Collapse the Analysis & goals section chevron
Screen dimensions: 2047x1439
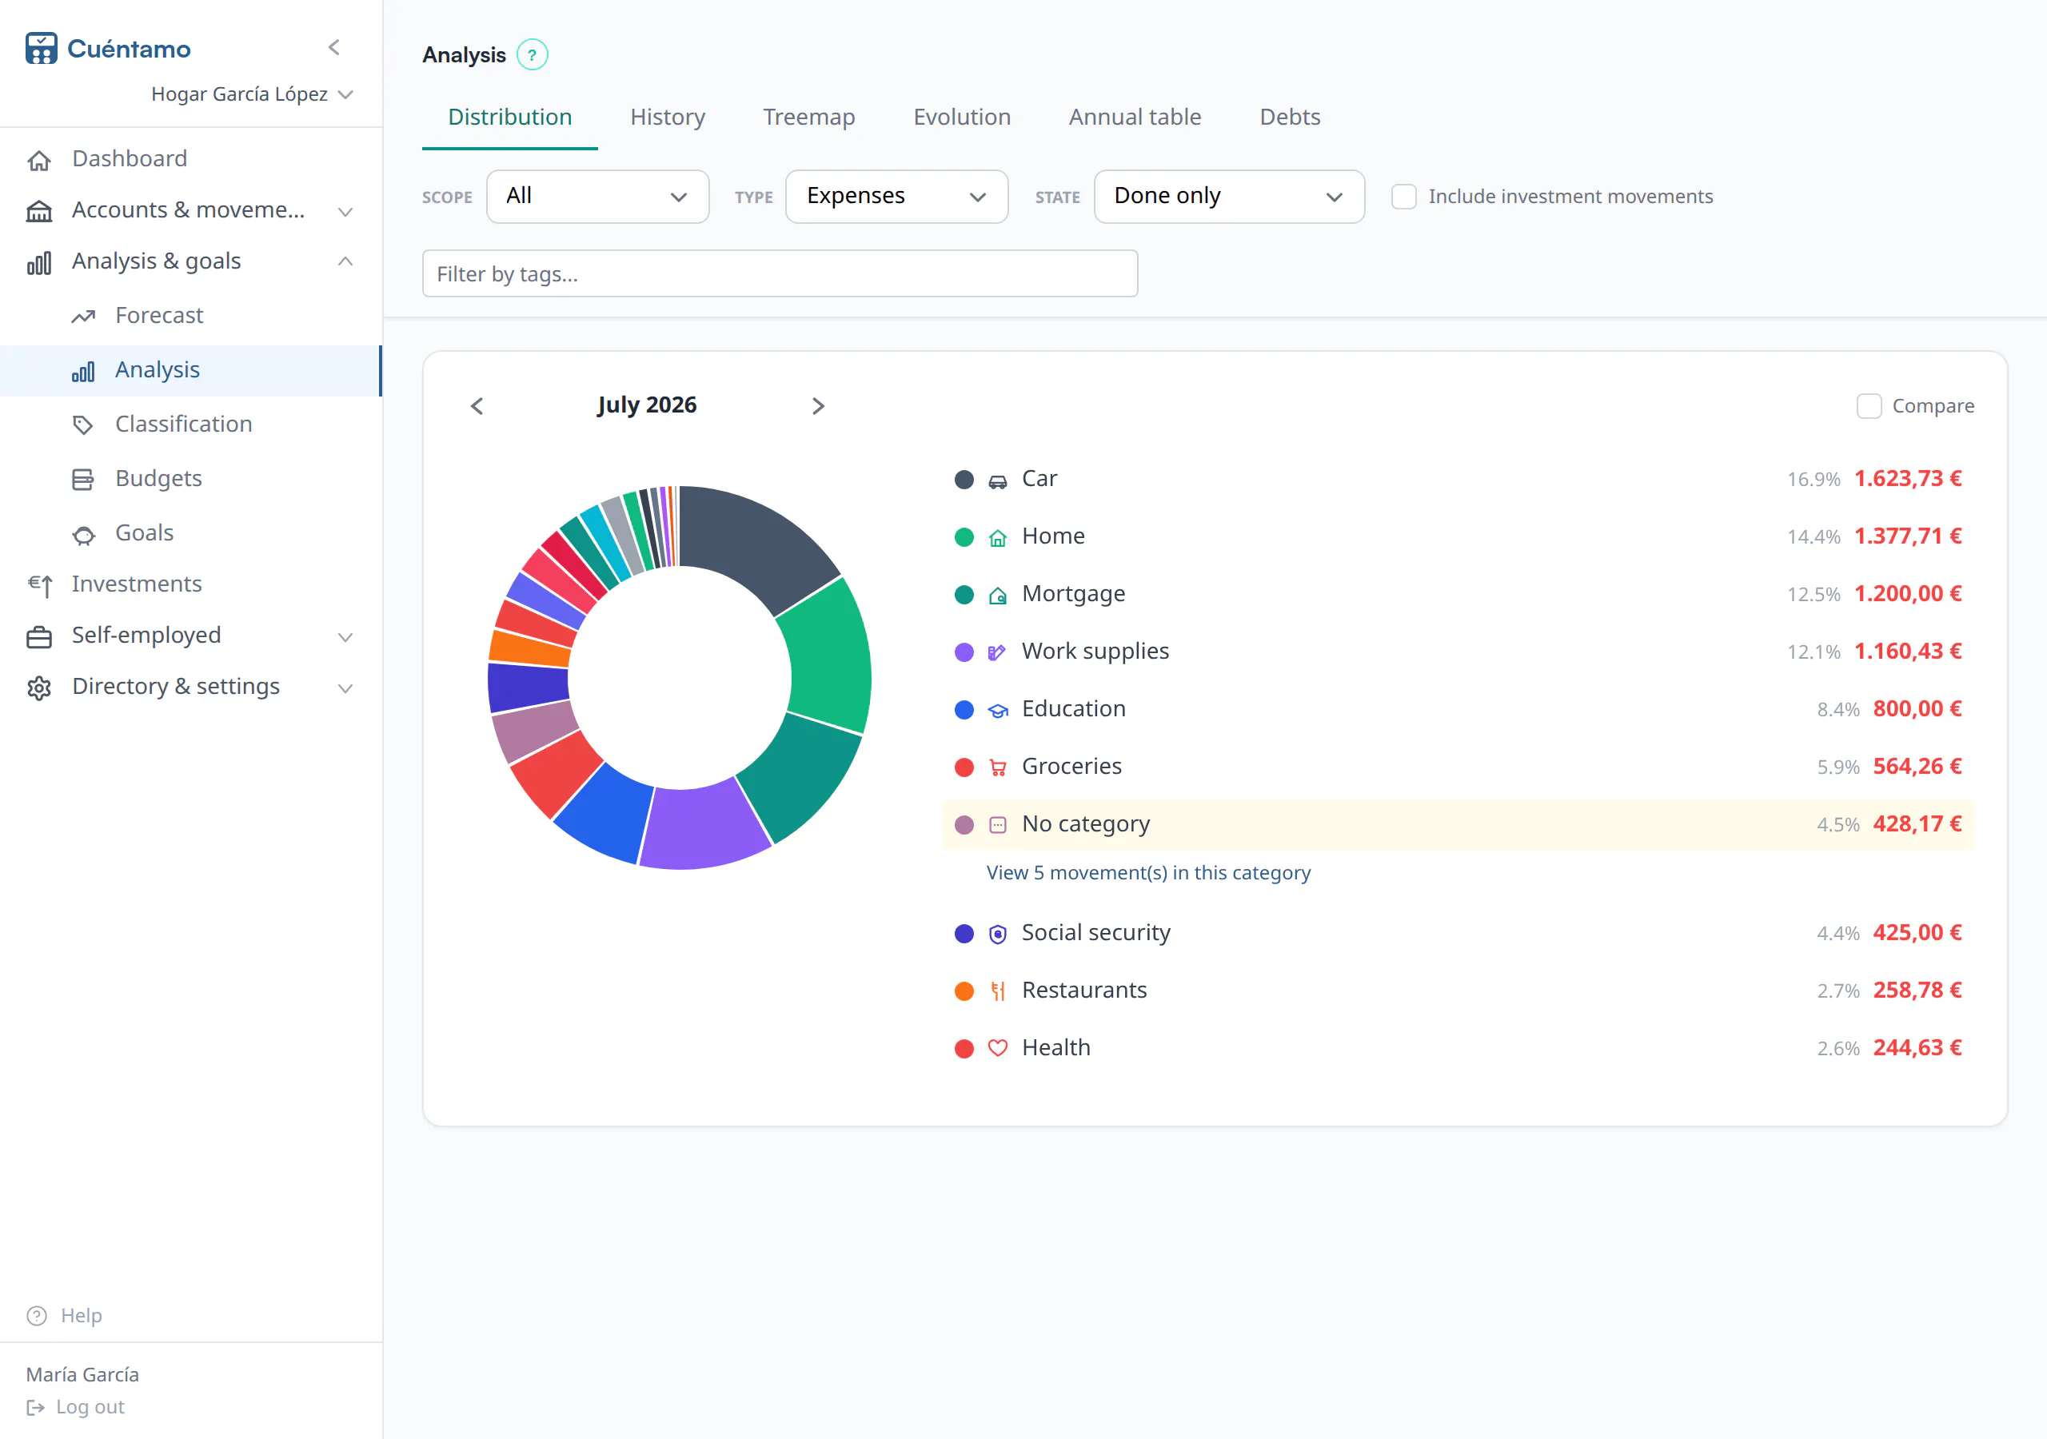(x=345, y=261)
